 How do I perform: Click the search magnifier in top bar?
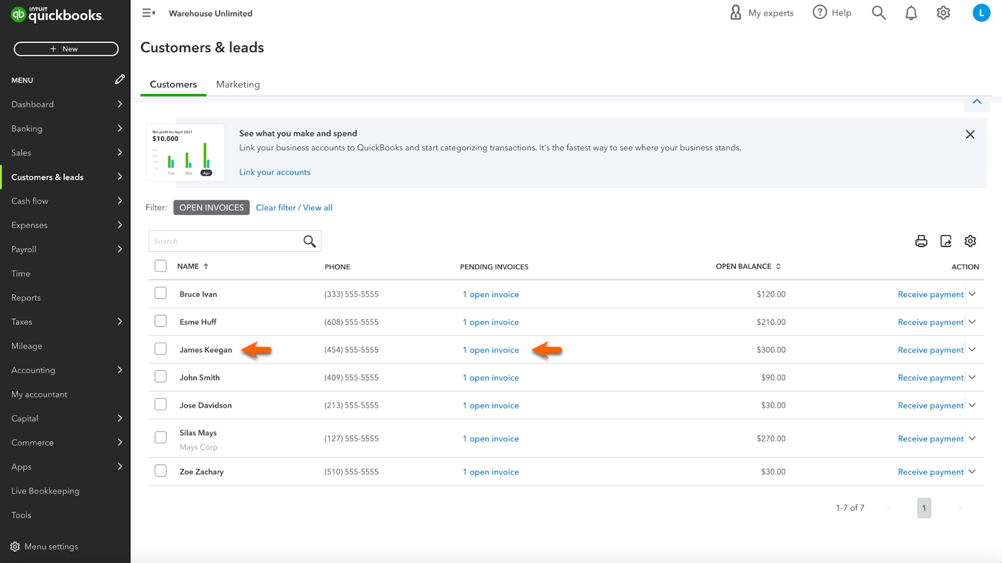(879, 13)
